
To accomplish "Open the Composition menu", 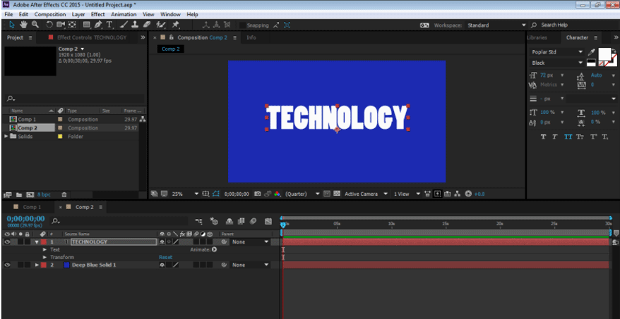I will [x=50, y=14].
